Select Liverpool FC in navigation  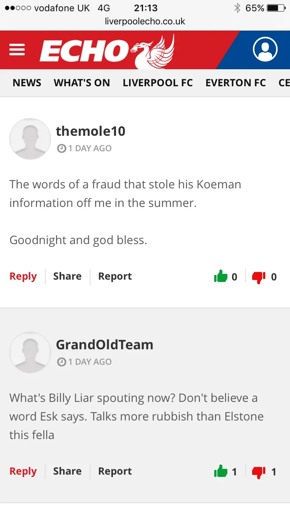[x=158, y=83]
